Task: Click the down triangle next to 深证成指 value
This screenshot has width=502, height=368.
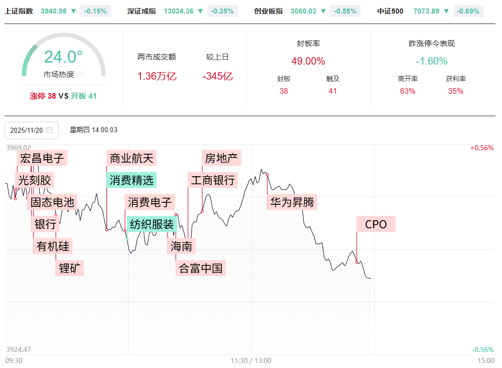Action: 201,11
